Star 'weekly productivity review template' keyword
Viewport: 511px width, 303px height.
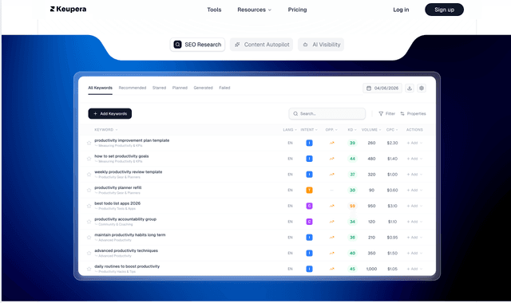click(89, 175)
